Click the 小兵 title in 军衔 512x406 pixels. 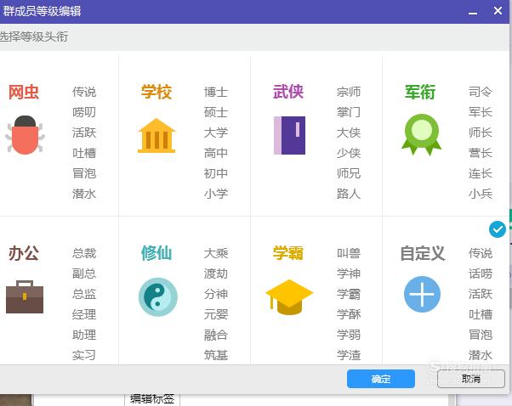click(481, 194)
